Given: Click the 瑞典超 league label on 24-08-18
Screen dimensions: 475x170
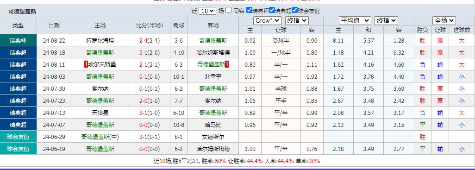Looking at the screenshot, I should (18, 52).
